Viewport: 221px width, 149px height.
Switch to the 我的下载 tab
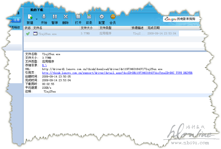37,10
